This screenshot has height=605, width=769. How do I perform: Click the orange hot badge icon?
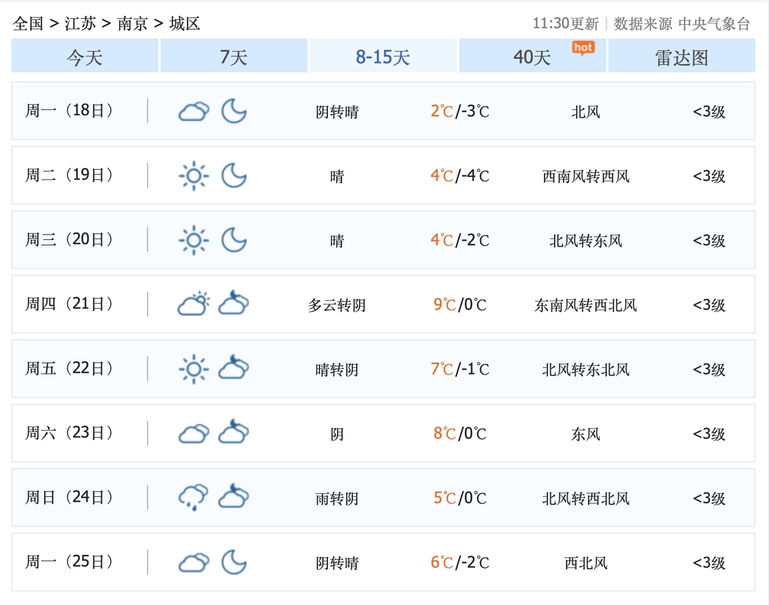(x=582, y=48)
